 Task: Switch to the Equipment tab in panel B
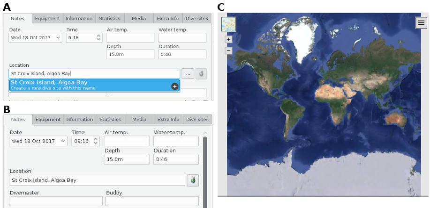click(x=48, y=120)
